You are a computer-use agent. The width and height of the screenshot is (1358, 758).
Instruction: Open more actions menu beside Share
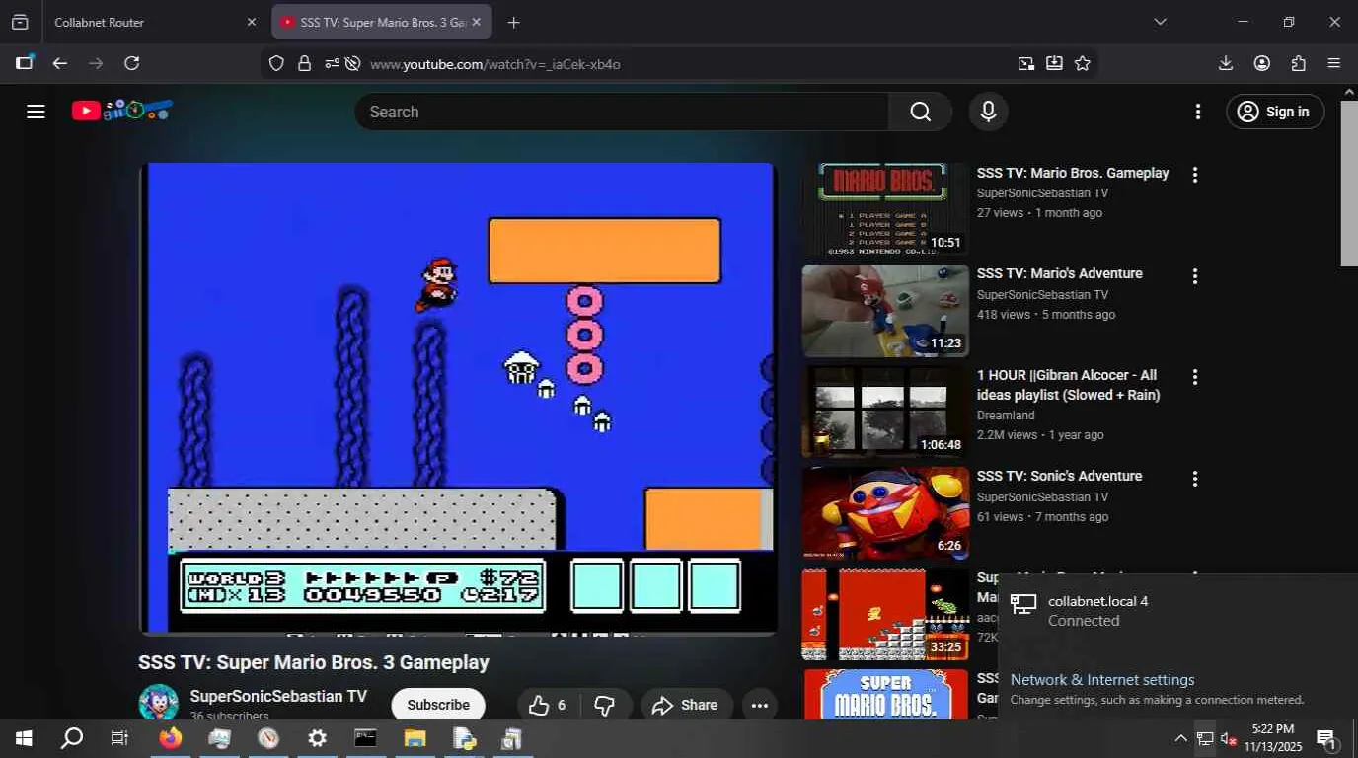click(x=759, y=705)
